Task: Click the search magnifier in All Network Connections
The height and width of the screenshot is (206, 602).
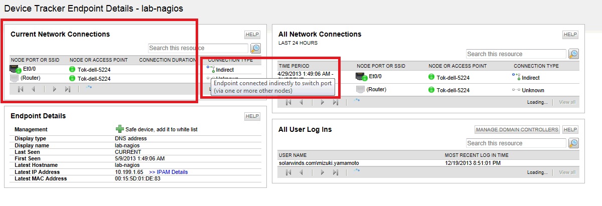Action: point(573,54)
